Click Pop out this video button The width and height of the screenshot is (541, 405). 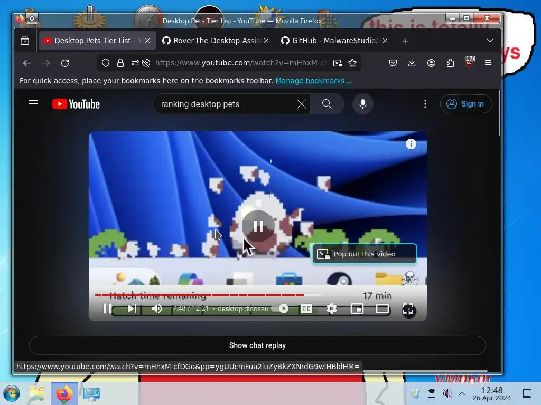click(365, 254)
